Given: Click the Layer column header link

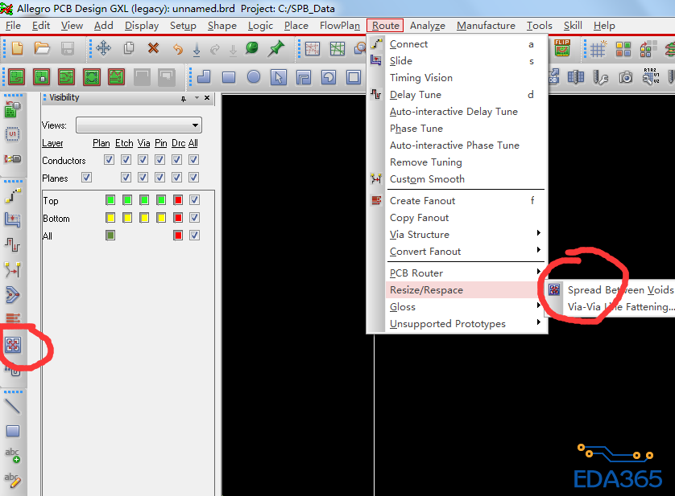Looking at the screenshot, I should click(x=52, y=143).
